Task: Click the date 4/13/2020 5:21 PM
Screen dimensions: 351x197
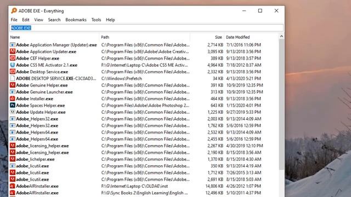Action: (x=244, y=78)
